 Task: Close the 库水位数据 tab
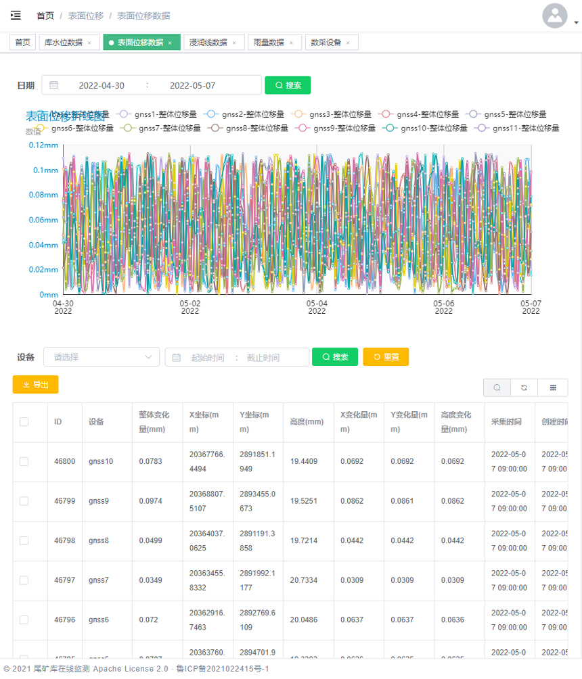[x=89, y=43]
